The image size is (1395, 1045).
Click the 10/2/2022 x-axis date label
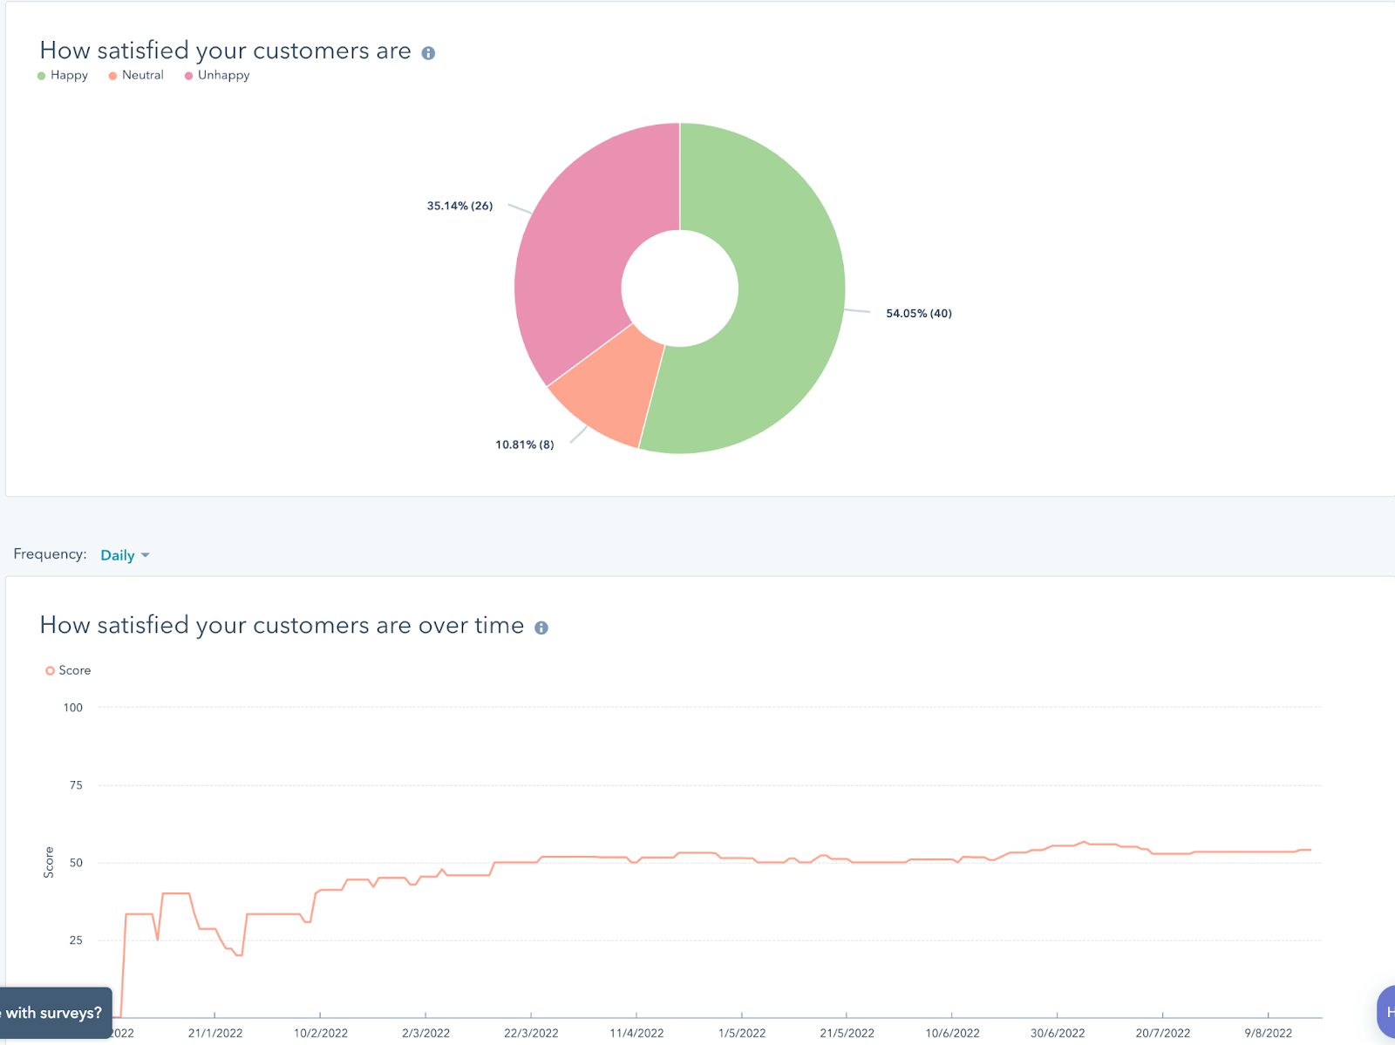point(320,1033)
